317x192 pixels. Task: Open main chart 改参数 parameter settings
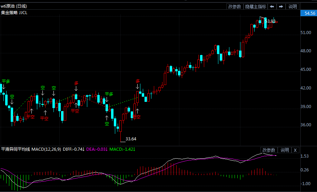(x=235, y=7)
